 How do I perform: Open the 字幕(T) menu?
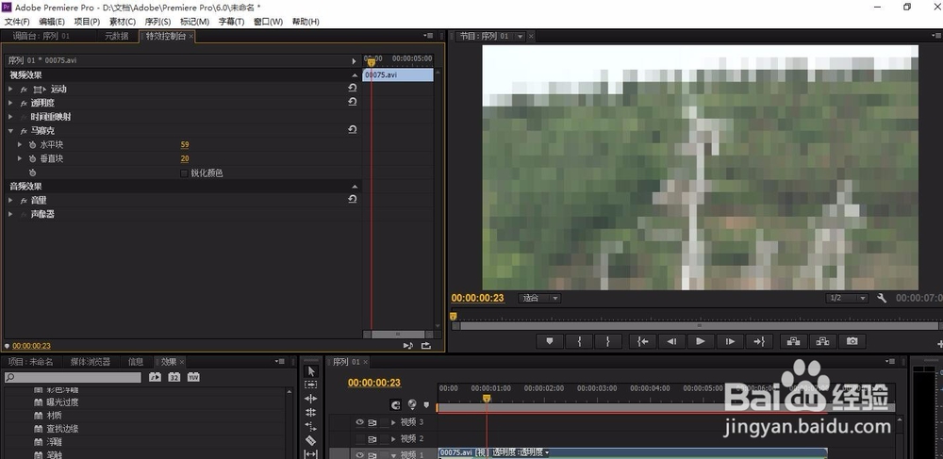tap(231, 22)
